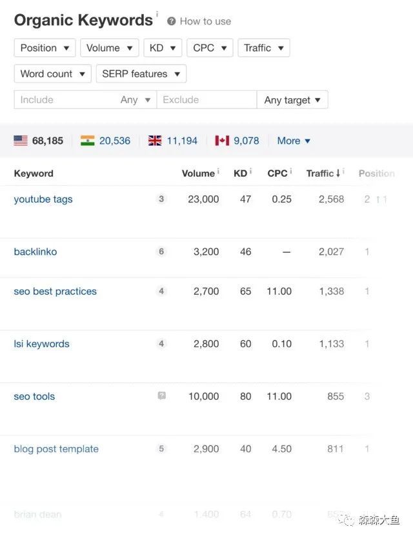Open the seo best practices keyword link
413x538 pixels.
(55, 292)
